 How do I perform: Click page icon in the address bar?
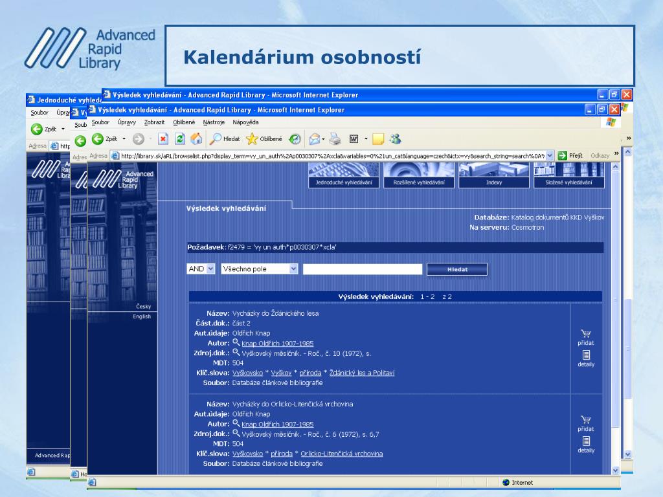(x=115, y=155)
